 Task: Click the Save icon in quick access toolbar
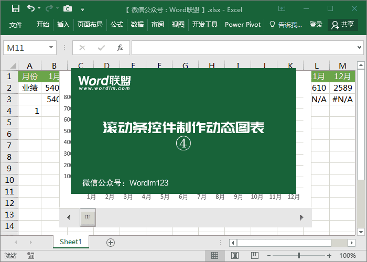point(16,8)
